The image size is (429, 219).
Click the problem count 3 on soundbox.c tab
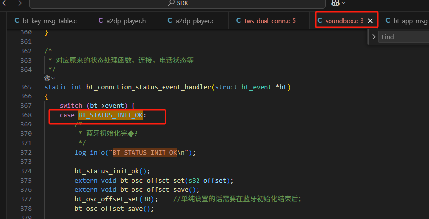[362, 21]
